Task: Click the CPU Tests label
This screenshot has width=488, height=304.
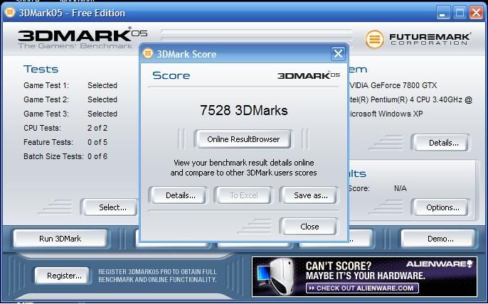Action: point(43,128)
